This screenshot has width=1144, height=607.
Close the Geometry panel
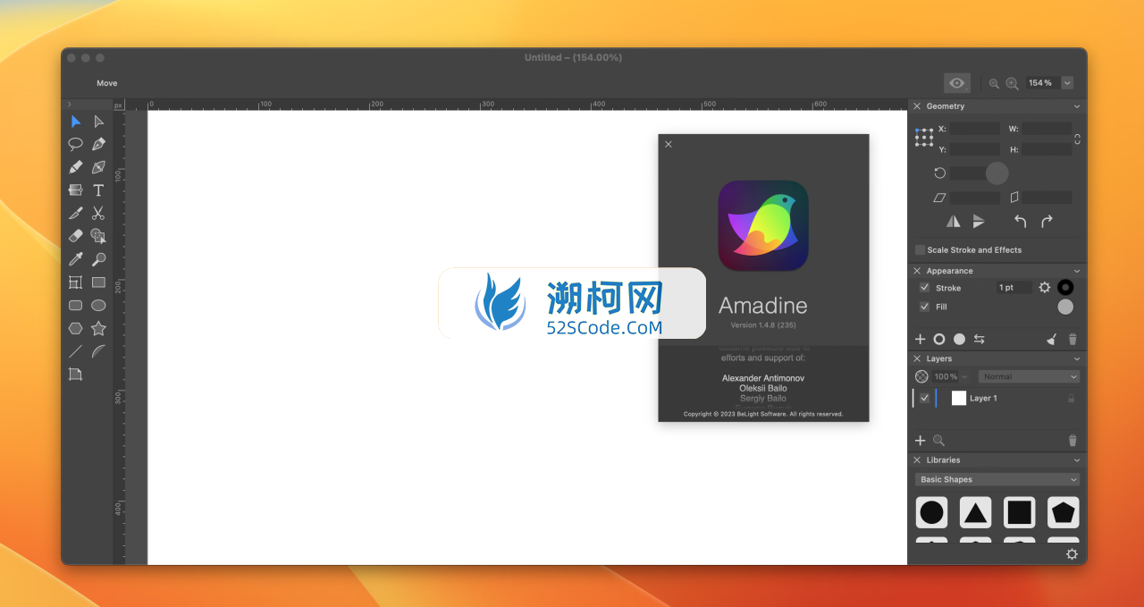(x=917, y=106)
